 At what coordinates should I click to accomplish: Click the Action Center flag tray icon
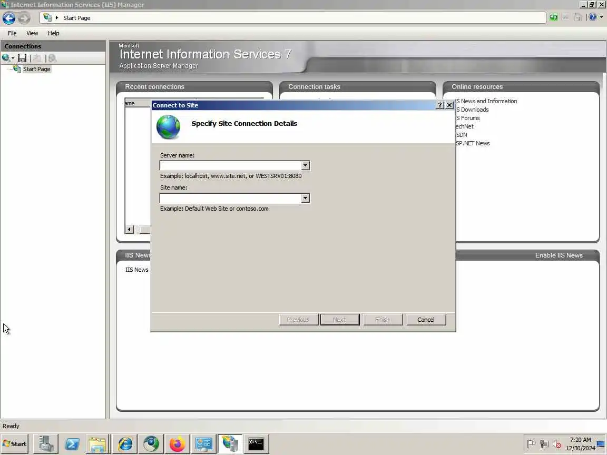coord(532,444)
